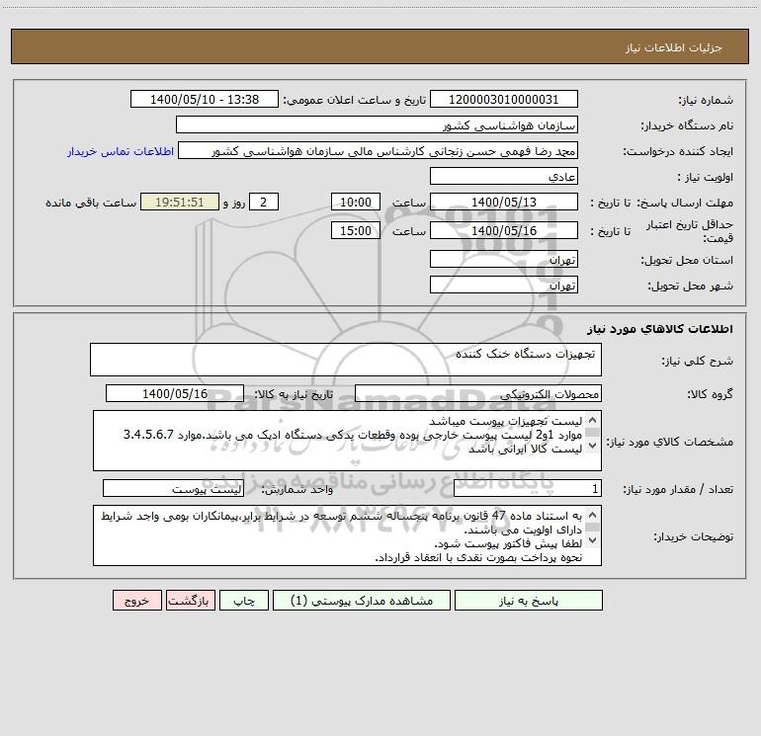This screenshot has height=736, width=761.
Task: Click the توضیحات خریدار text area
Action: click(x=347, y=535)
